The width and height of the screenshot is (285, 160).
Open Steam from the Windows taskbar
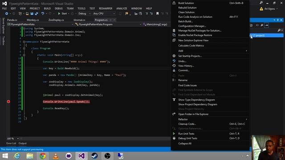(x=94, y=156)
